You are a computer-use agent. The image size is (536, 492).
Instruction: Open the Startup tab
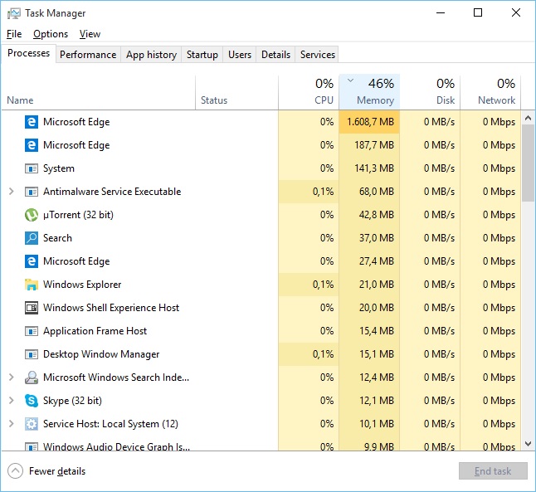202,55
